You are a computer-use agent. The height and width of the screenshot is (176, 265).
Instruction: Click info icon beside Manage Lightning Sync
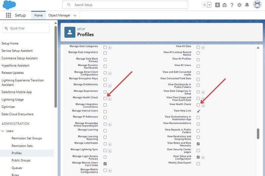[x=110, y=151]
